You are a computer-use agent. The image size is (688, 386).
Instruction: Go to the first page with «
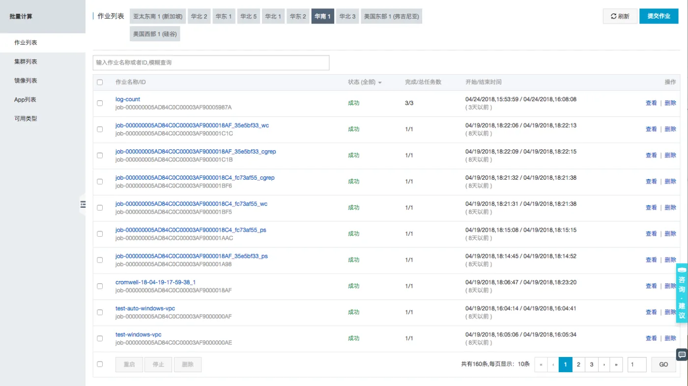point(541,364)
